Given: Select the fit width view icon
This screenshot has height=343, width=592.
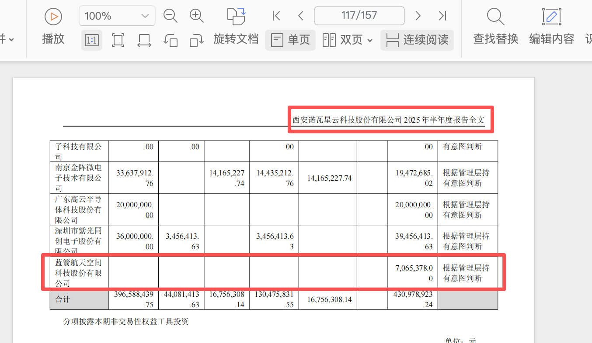Looking at the screenshot, I should coord(144,41).
